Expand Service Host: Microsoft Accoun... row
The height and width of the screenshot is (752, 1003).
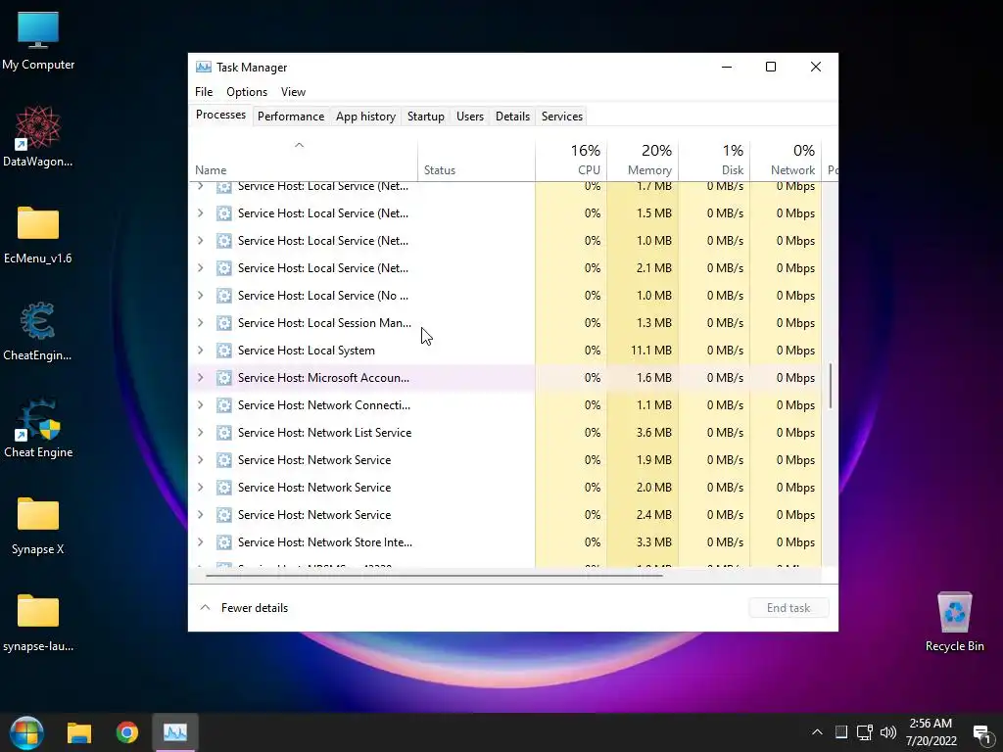(200, 378)
